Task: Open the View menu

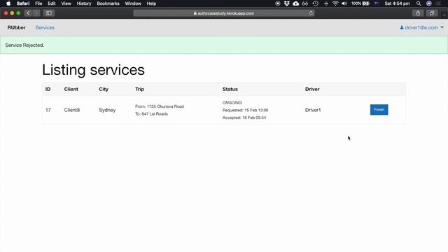Action: pos(66,3)
